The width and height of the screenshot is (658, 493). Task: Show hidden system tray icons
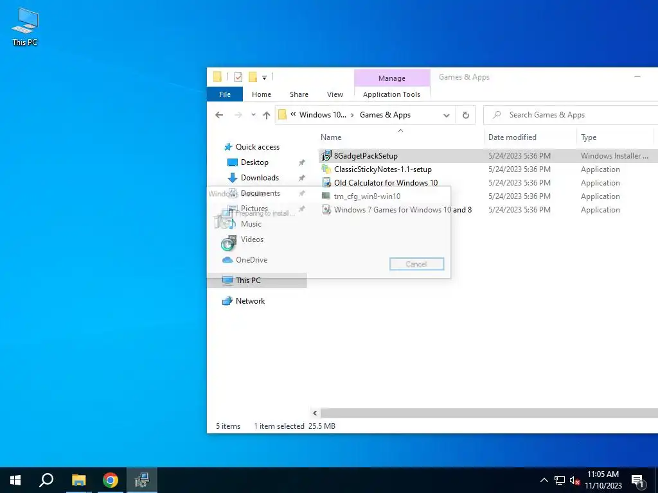point(544,480)
